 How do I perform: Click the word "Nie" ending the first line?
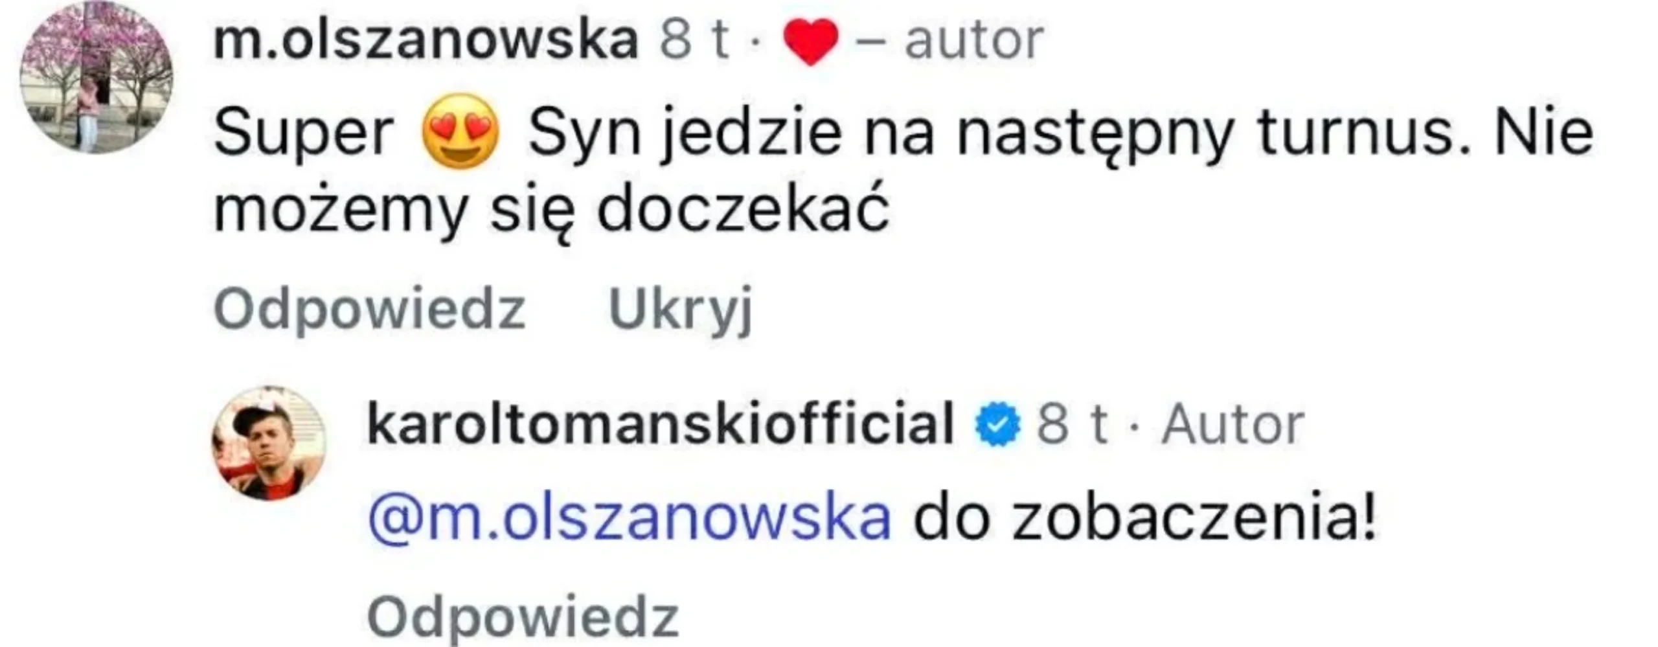(x=1543, y=133)
